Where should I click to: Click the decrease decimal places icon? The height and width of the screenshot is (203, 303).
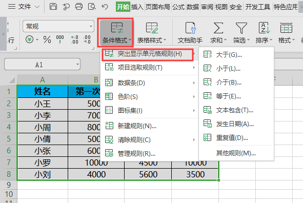coord(87,39)
